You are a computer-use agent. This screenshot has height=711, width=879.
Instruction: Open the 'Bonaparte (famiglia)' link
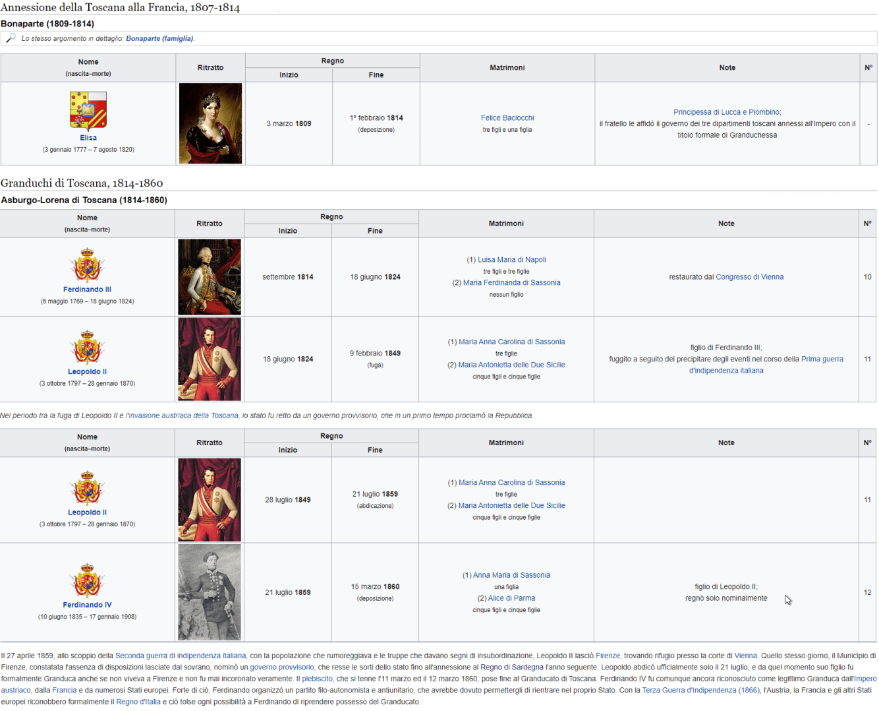pos(159,39)
